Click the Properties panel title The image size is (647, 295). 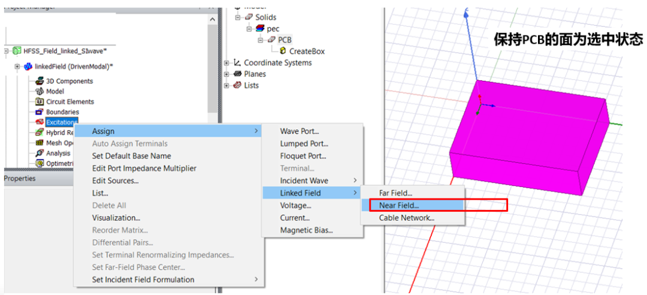pyautogui.click(x=20, y=179)
